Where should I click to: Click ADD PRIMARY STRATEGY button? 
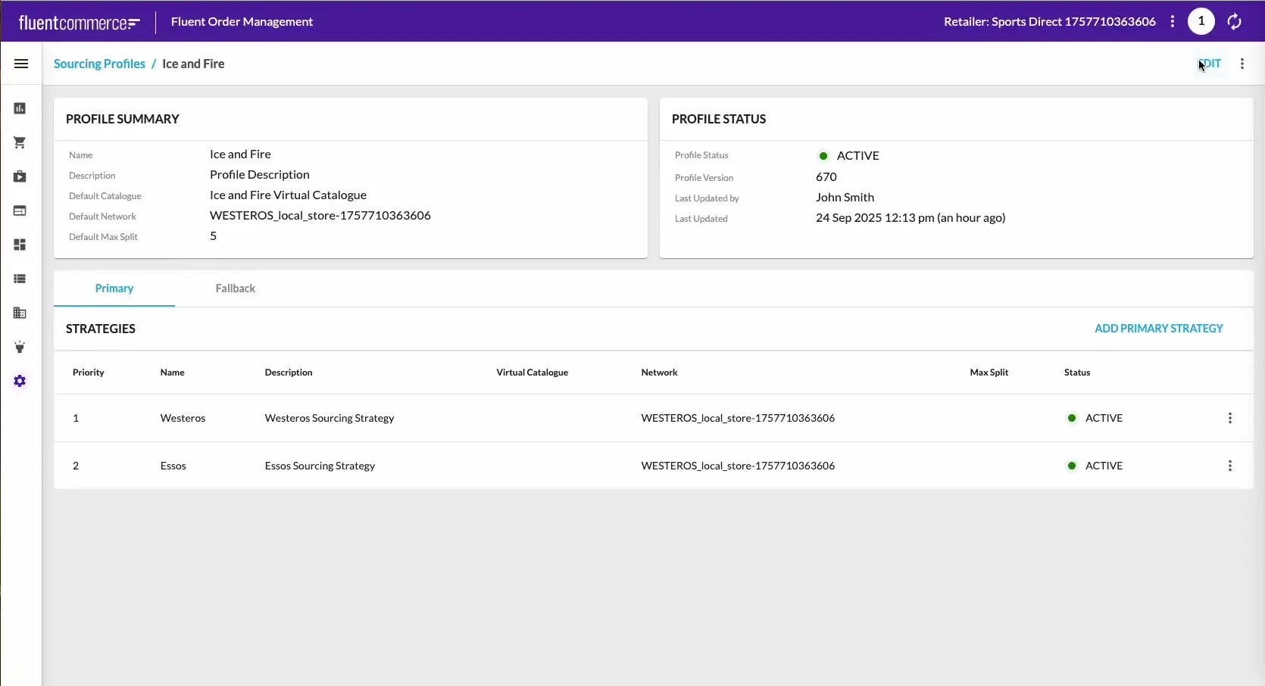(1158, 329)
